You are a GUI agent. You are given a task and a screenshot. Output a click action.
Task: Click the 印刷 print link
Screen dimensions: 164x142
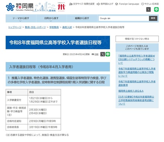(x=97, y=54)
